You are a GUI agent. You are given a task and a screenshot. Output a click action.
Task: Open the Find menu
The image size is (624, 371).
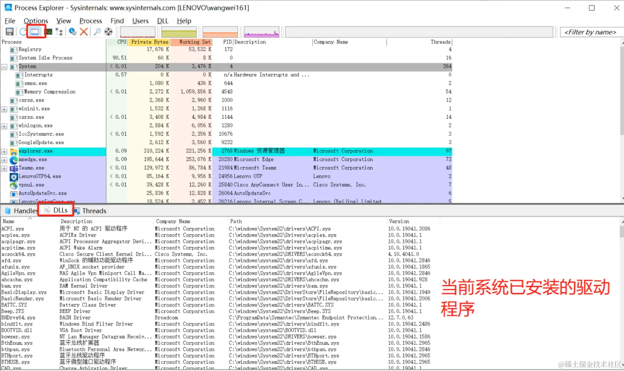click(117, 21)
